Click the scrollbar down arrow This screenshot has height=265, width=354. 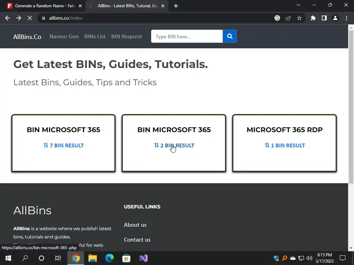[x=351, y=248]
